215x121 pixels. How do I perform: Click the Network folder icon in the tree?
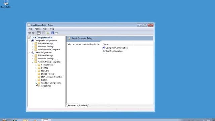point(39,71)
